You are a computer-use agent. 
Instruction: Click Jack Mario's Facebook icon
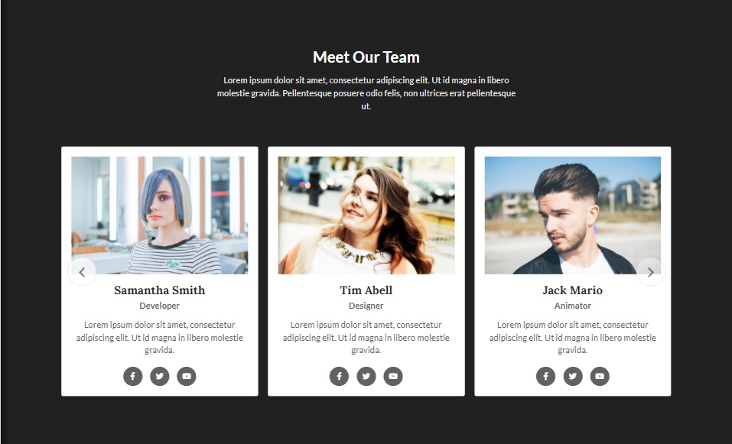click(545, 377)
